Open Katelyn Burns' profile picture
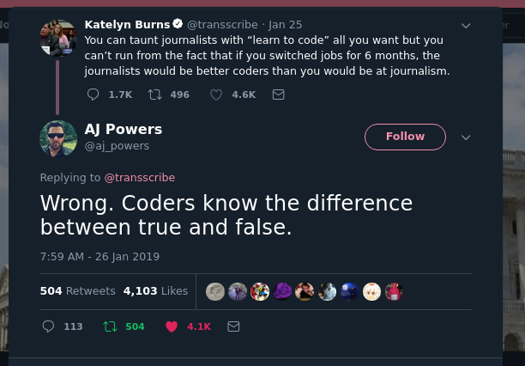 pyautogui.click(x=58, y=38)
